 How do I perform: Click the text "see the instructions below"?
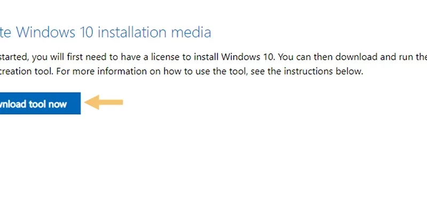[x=307, y=71]
